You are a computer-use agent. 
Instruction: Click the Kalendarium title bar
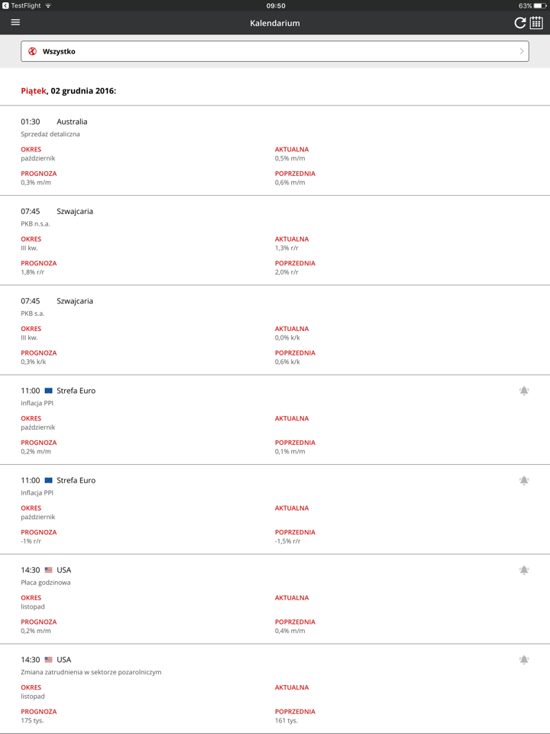pos(275,23)
